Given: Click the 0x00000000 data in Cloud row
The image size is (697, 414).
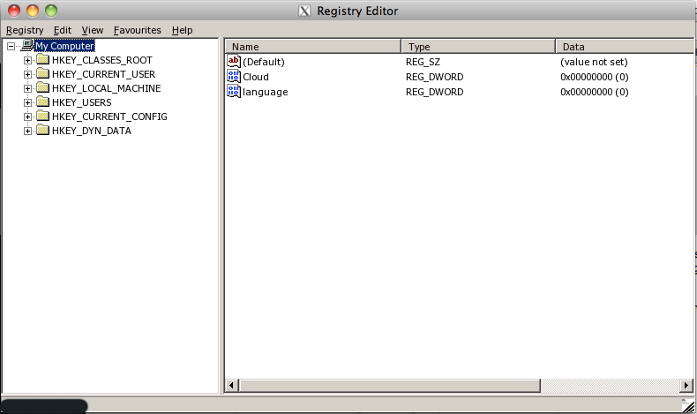Looking at the screenshot, I should tap(595, 77).
